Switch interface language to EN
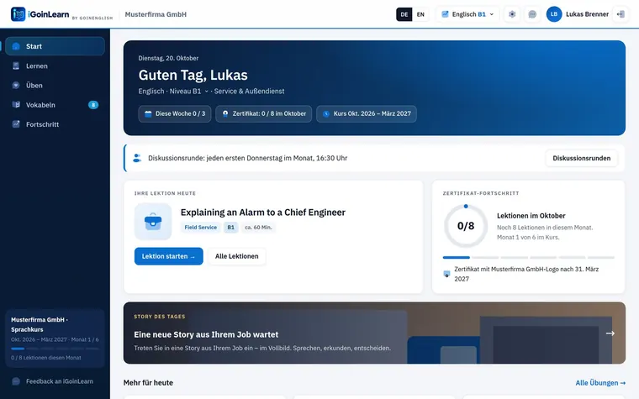639x399 pixels. click(x=420, y=14)
